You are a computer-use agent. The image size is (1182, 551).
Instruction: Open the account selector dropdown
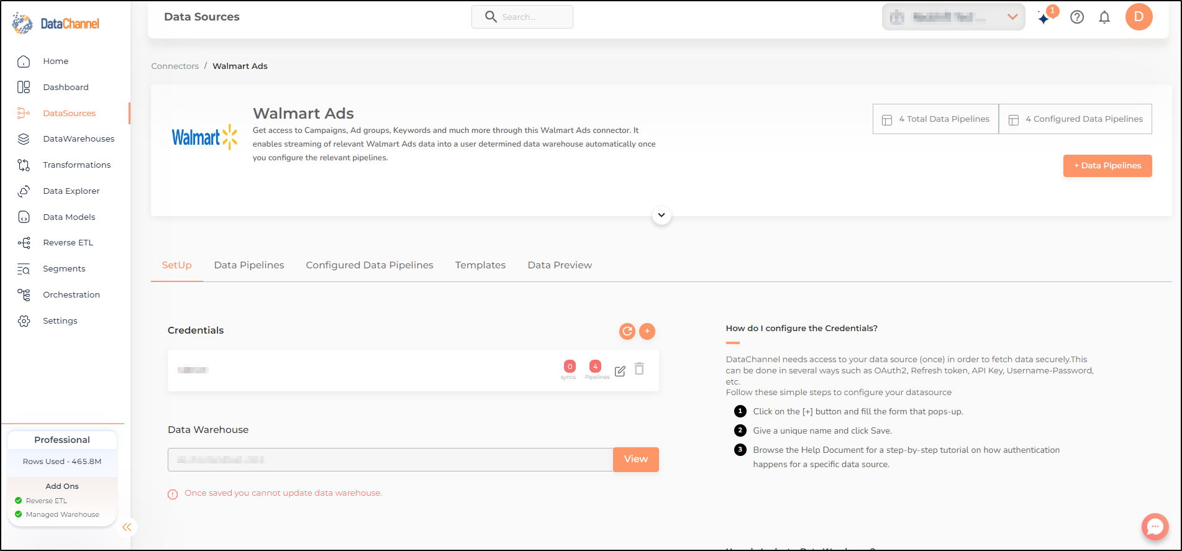coord(953,17)
